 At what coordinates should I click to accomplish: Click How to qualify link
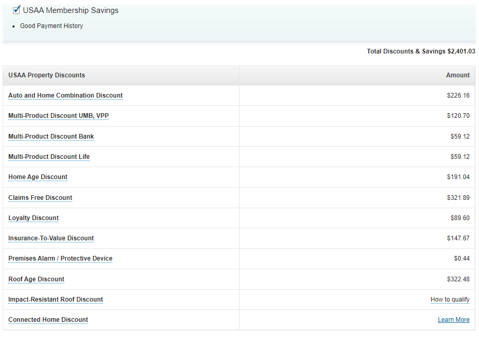coord(450,300)
